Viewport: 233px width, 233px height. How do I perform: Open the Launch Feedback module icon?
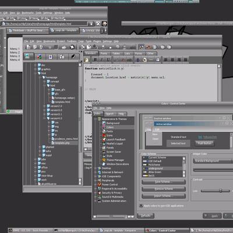pos(104,139)
